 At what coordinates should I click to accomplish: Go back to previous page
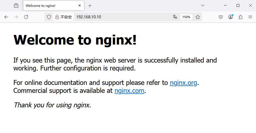coord(6,17)
